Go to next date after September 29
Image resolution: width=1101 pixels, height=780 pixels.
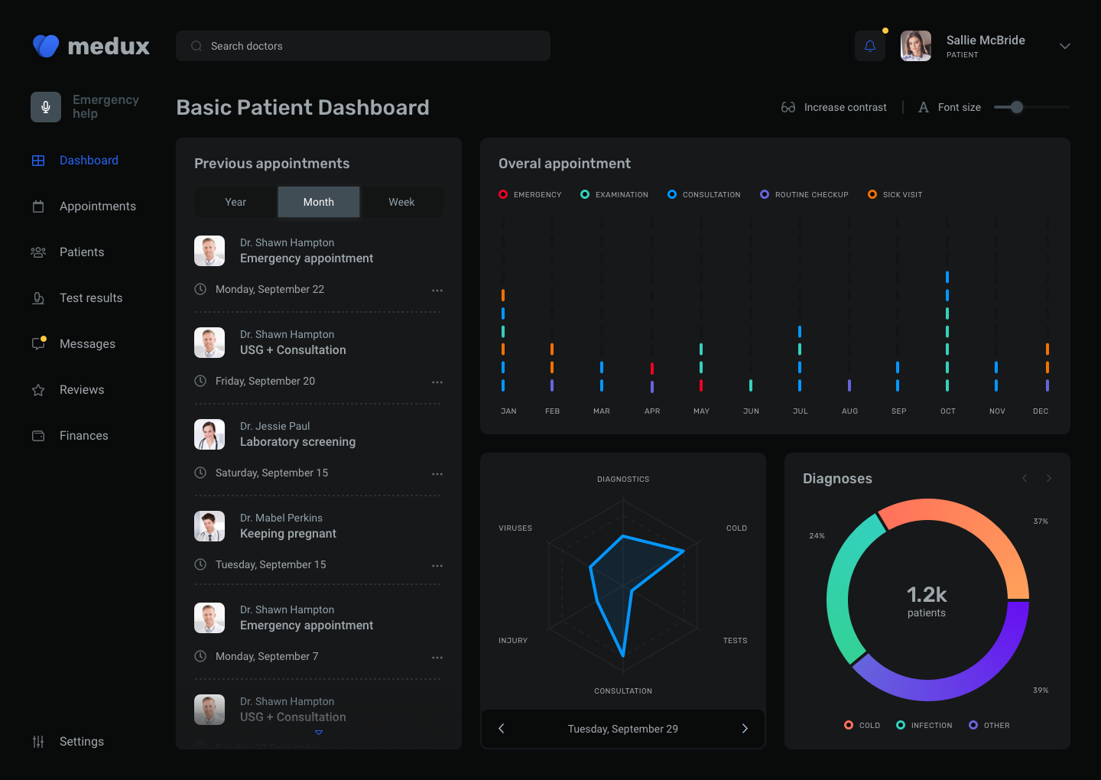pos(745,729)
